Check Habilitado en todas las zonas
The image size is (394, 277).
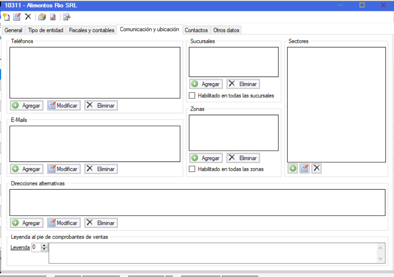(192, 169)
